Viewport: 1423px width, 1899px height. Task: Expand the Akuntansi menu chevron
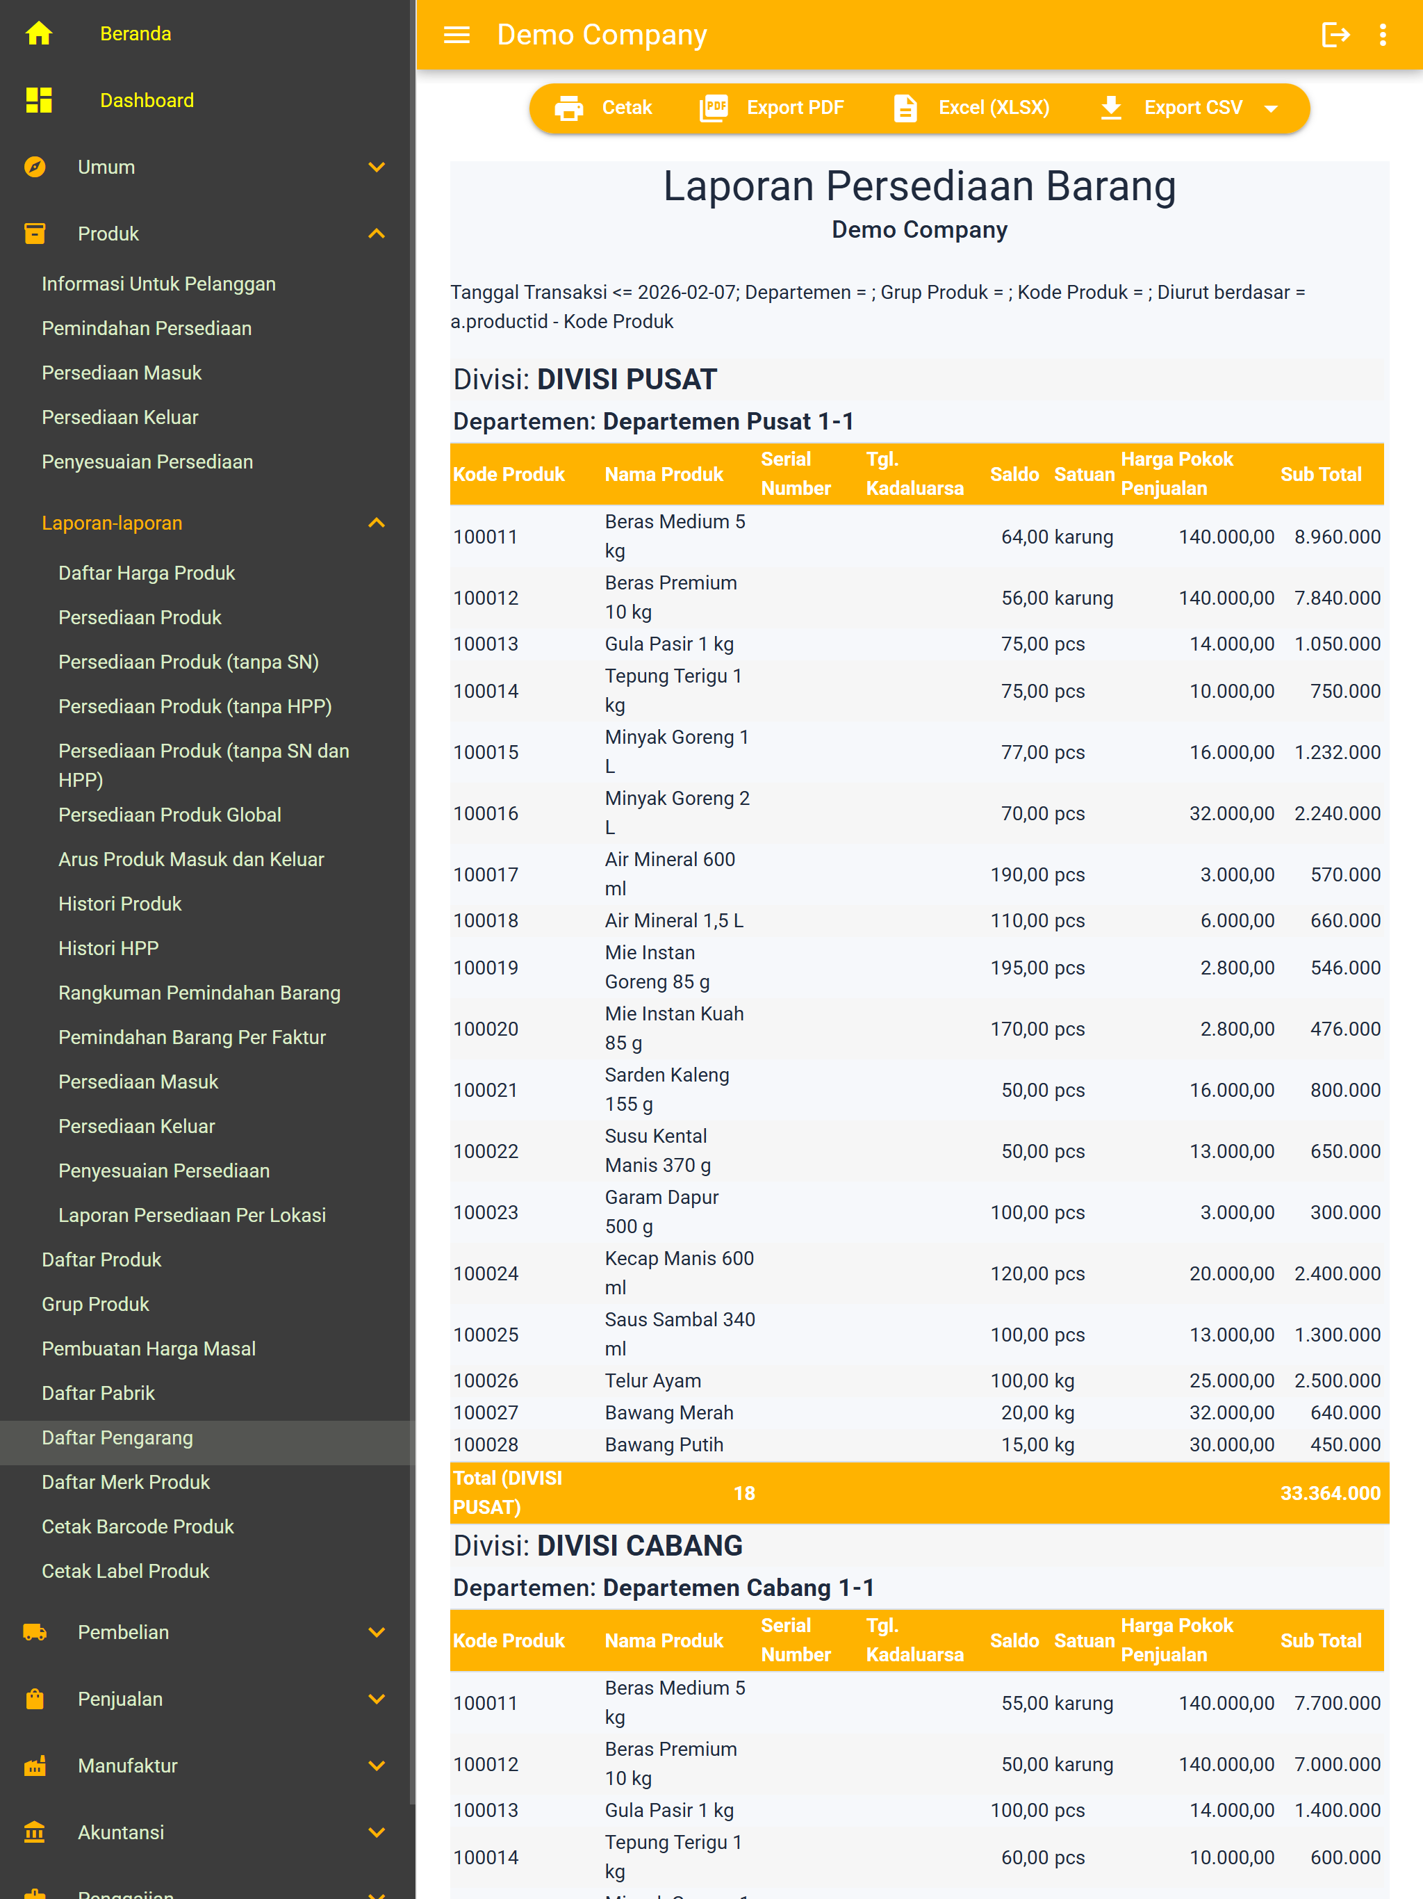click(377, 1832)
